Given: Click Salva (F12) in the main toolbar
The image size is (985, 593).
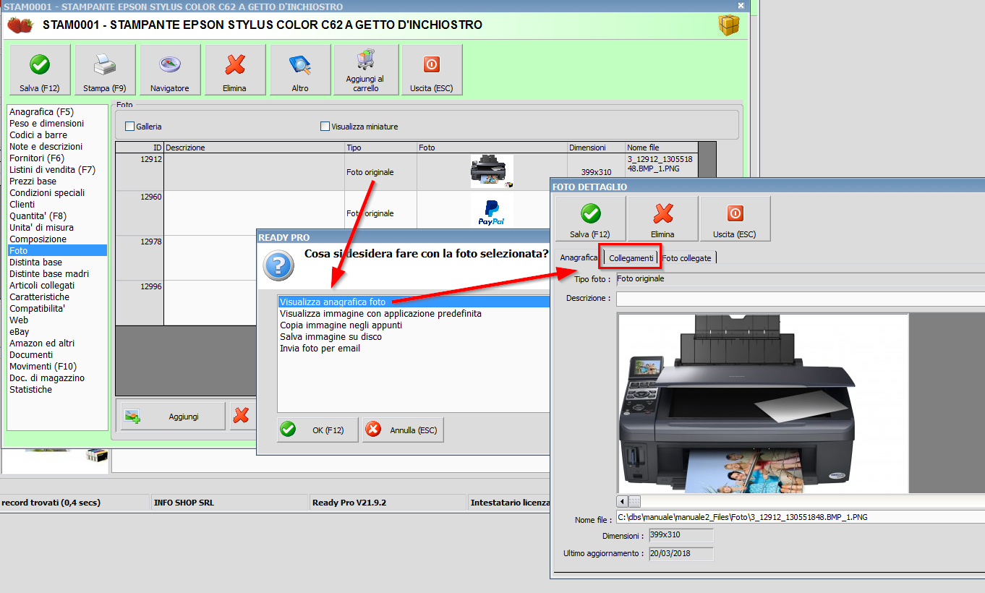Looking at the screenshot, I should pos(40,69).
